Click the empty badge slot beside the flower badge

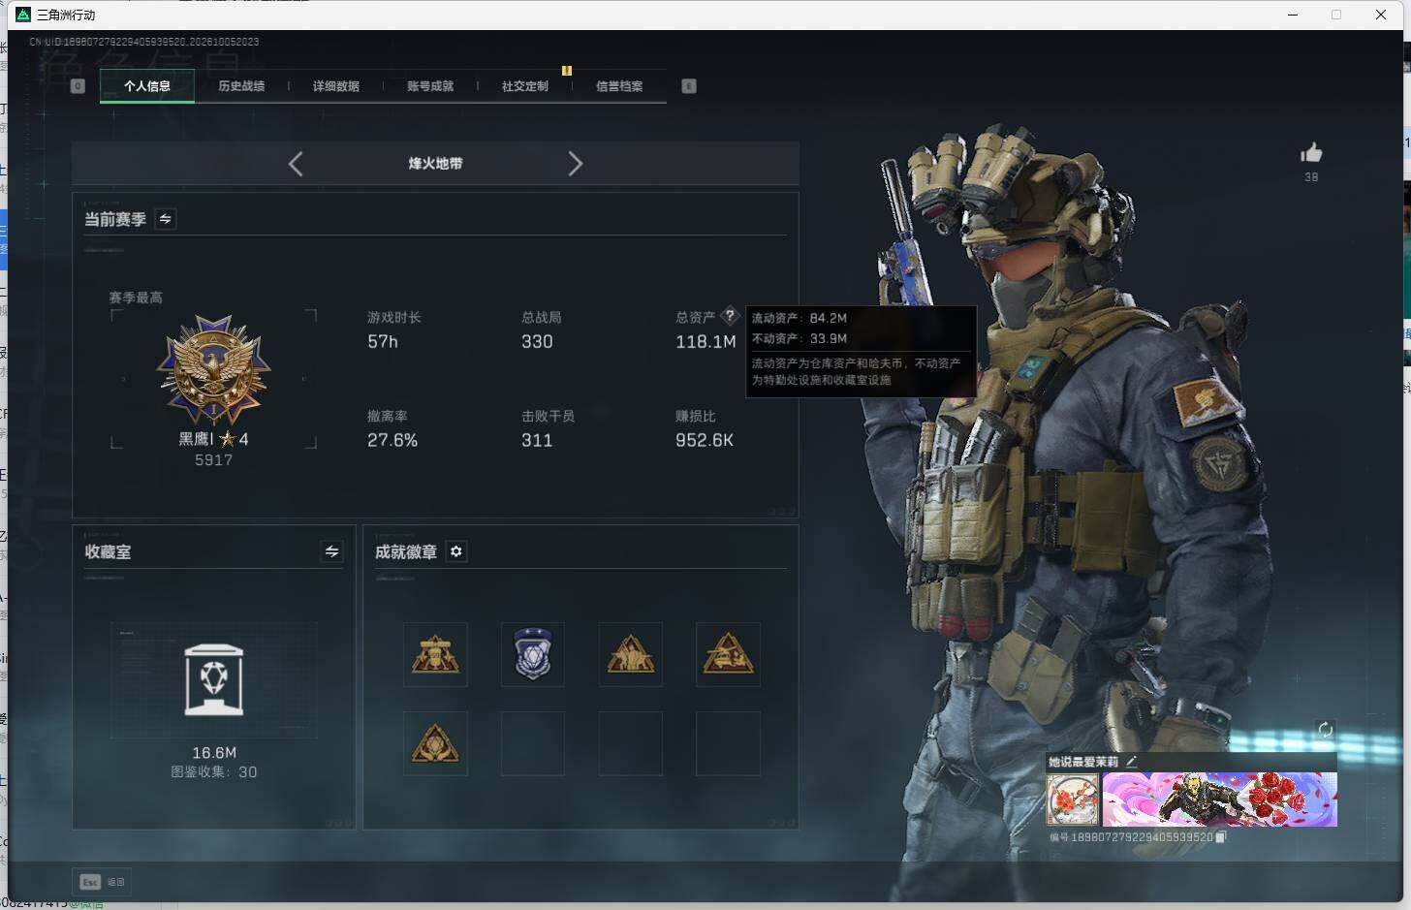(533, 743)
